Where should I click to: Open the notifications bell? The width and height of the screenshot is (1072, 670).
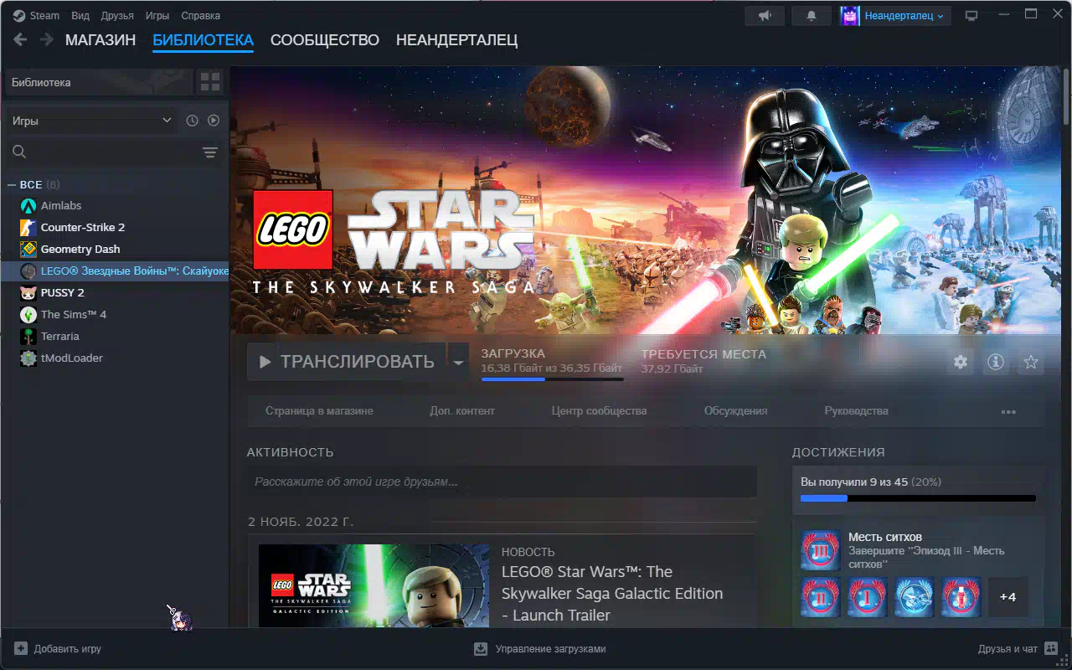(812, 16)
